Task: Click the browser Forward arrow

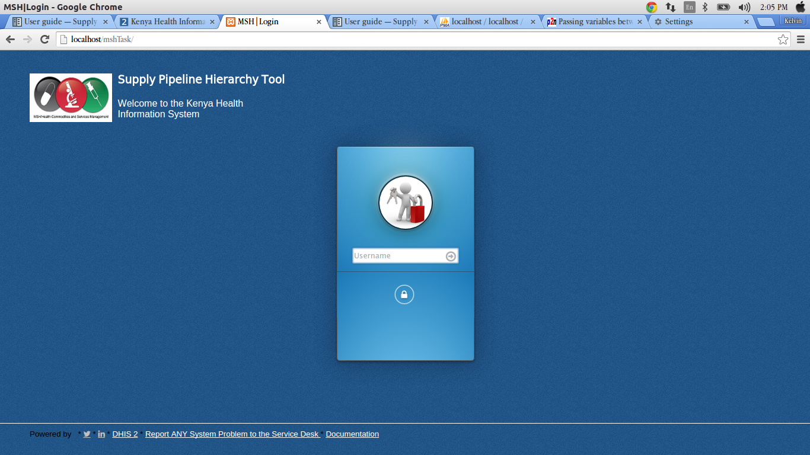Action: [27, 39]
